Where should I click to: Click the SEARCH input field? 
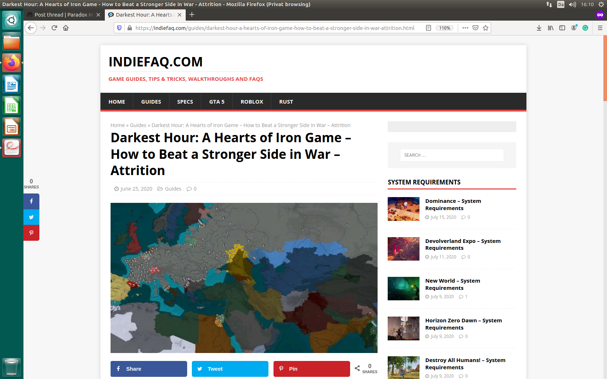click(x=452, y=155)
